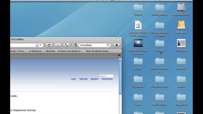Focus the page search box
This screenshot has width=203, height=114.
pos(107,76)
